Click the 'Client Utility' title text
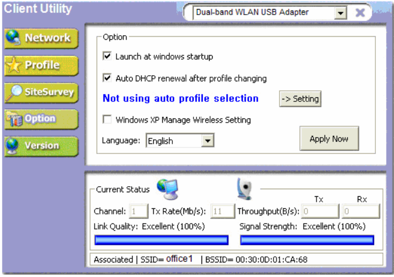Viewport: 394px width, 277px height. [x=38, y=9]
